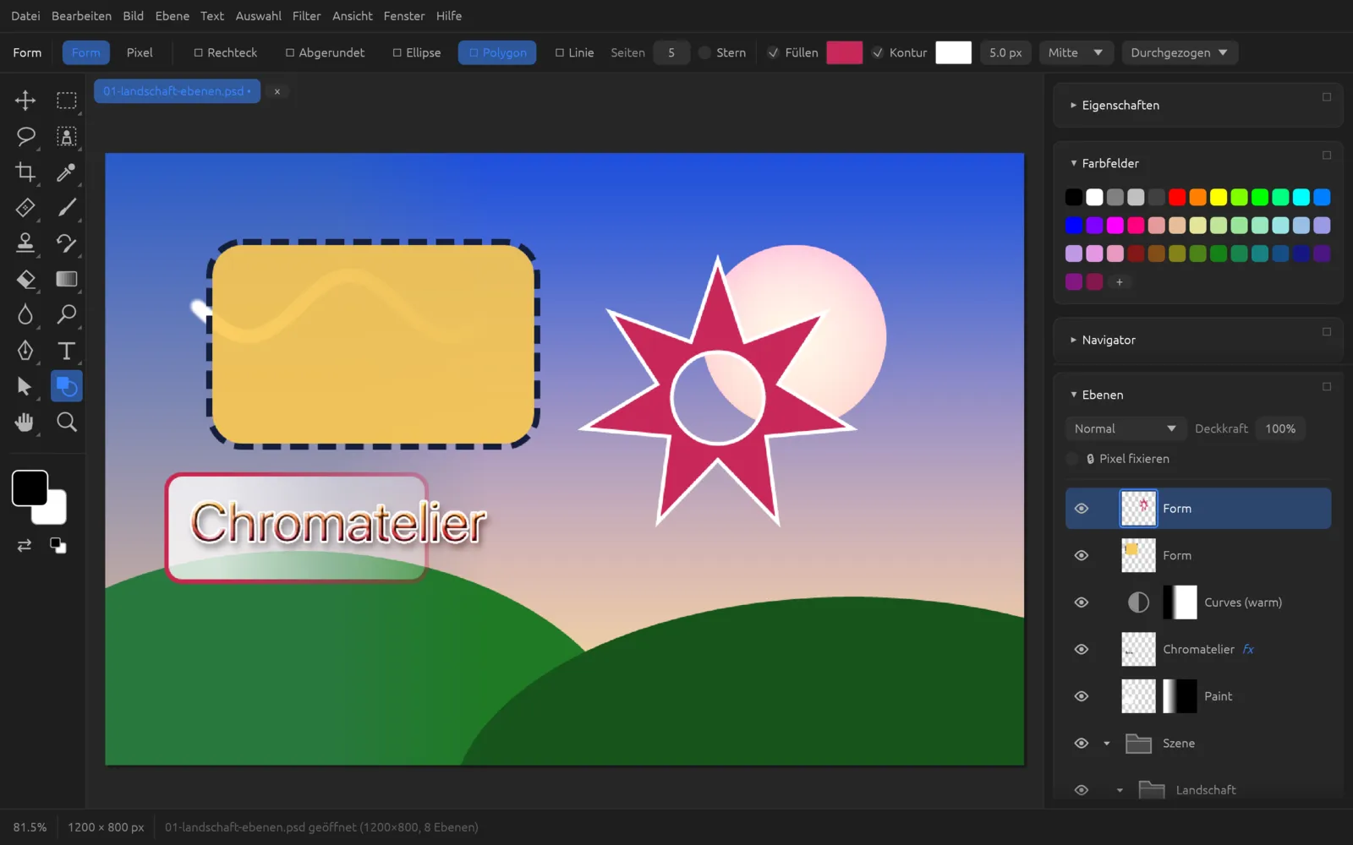The width and height of the screenshot is (1353, 845).
Task: Switch to Pixel mode
Action: point(140,52)
